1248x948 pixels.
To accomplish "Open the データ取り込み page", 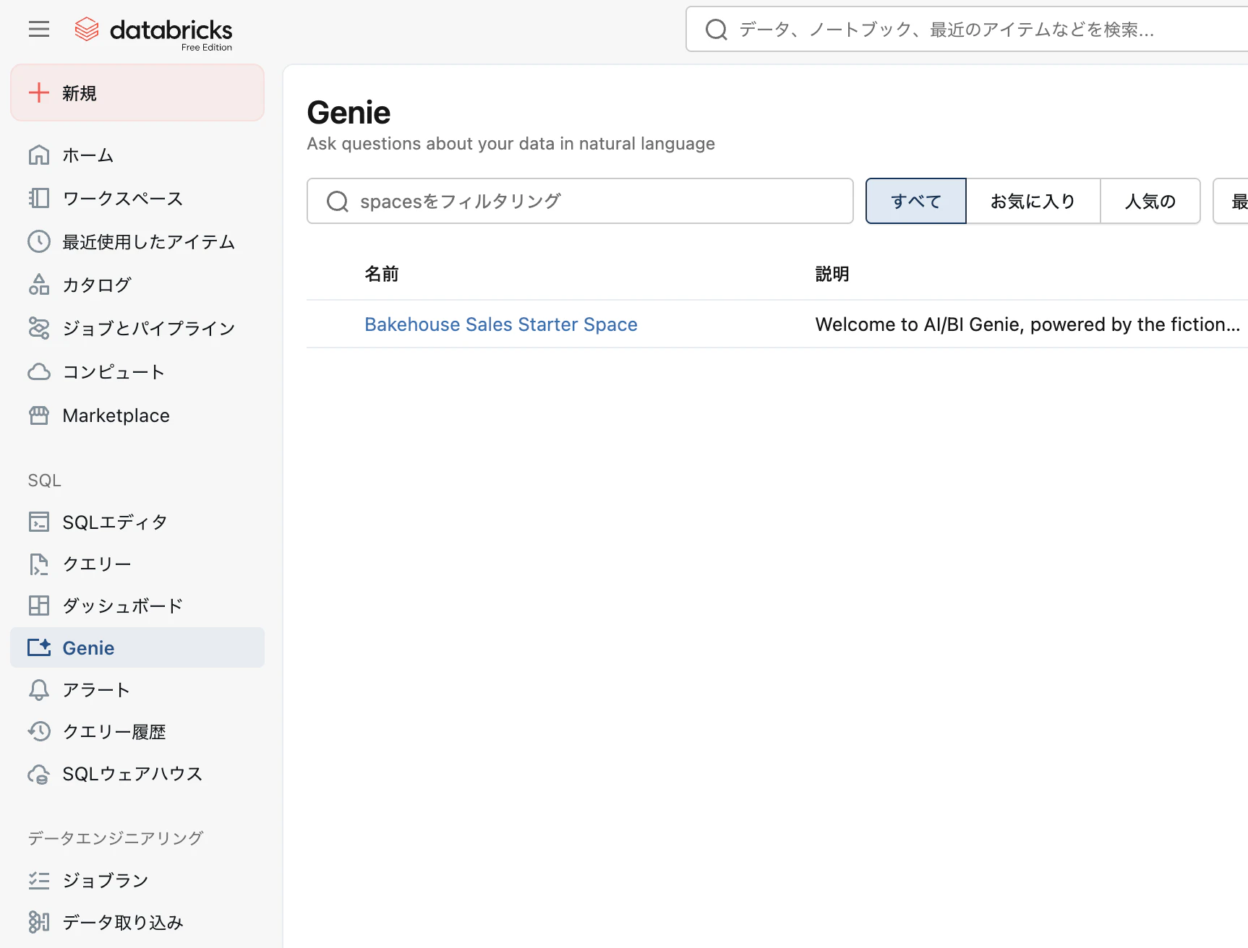I will 122,922.
